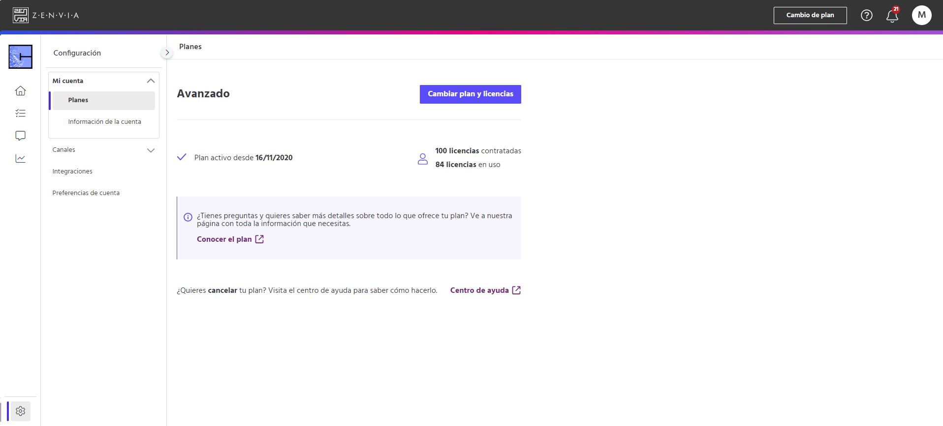Open Integraciones settings
Screen dimensions: 943x426
pyautogui.click(x=72, y=171)
